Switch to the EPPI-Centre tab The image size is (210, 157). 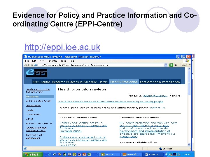coord(41,82)
